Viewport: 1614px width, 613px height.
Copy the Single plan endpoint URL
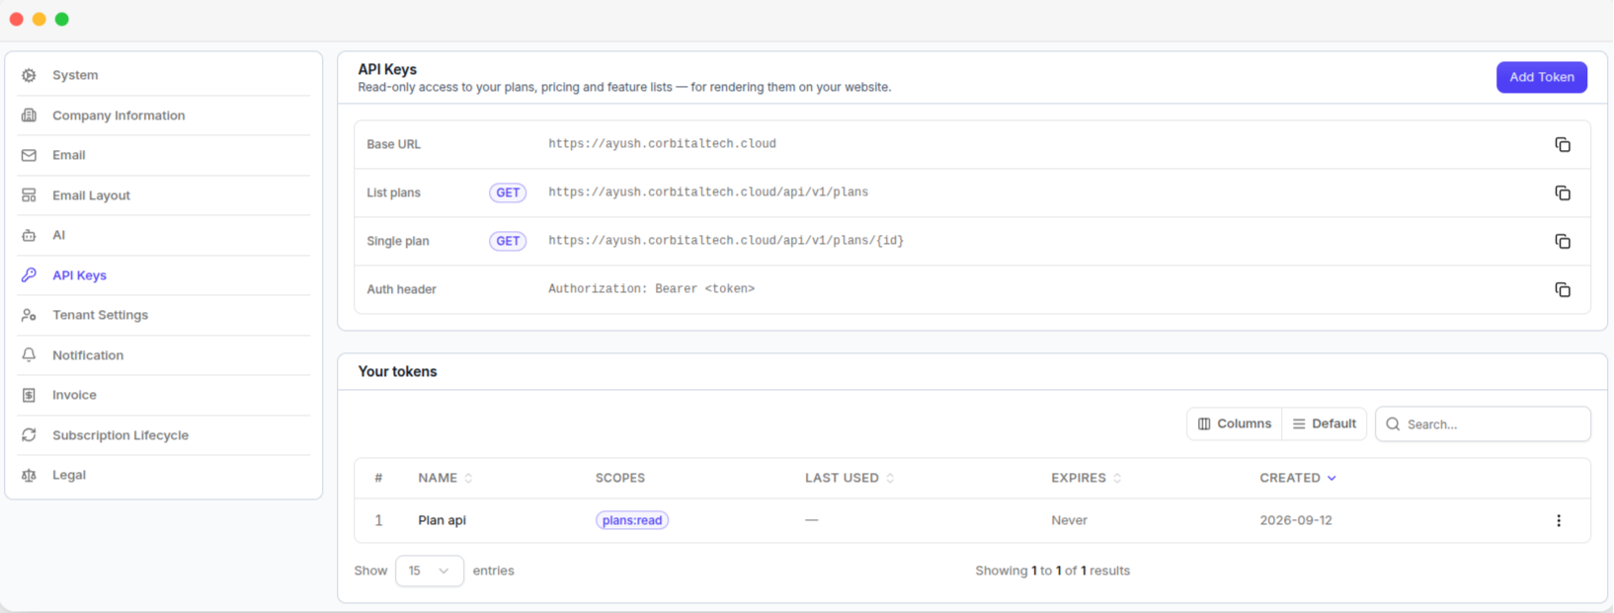point(1563,241)
